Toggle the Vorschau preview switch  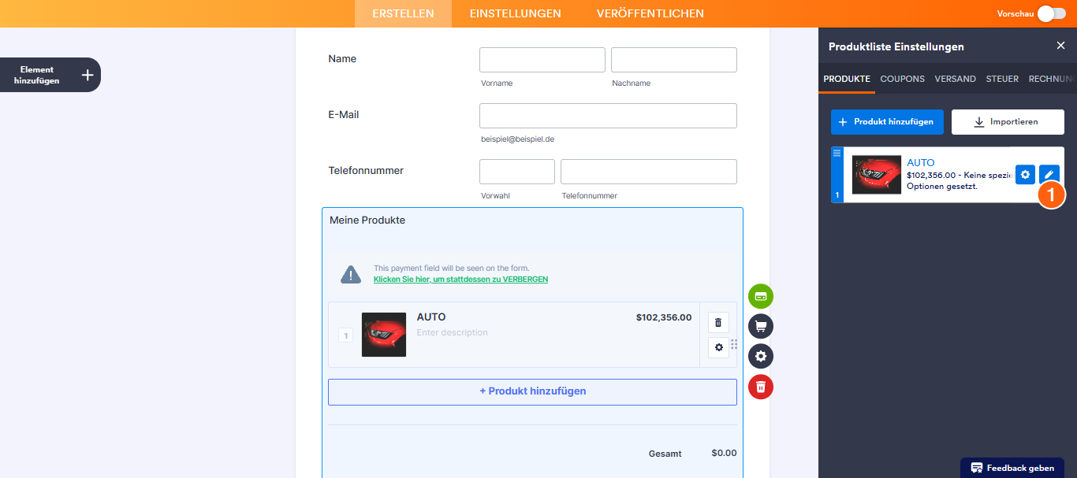click(1052, 13)
